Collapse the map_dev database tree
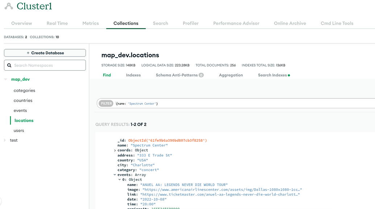 click(5, 79)
